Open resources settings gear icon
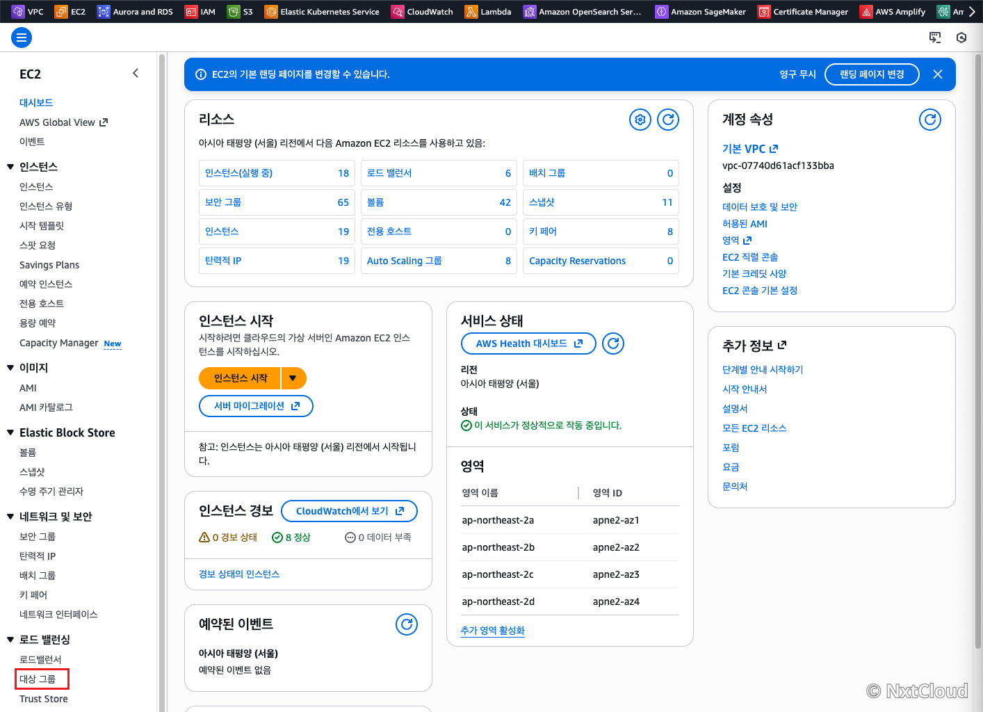 [x=640, y=120]
